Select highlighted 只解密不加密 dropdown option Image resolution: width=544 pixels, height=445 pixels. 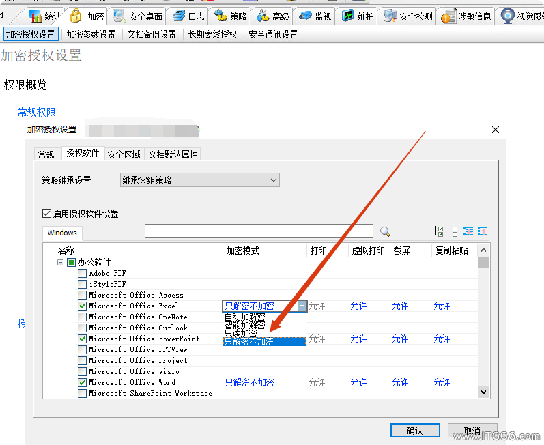pyautogui.click(x=264, y=342)
